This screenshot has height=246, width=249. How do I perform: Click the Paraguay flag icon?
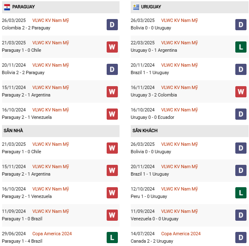(7, 7)
